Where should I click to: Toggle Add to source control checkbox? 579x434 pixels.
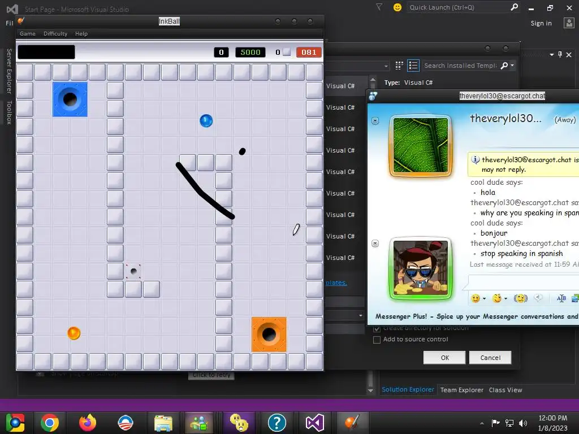(377, 340)
